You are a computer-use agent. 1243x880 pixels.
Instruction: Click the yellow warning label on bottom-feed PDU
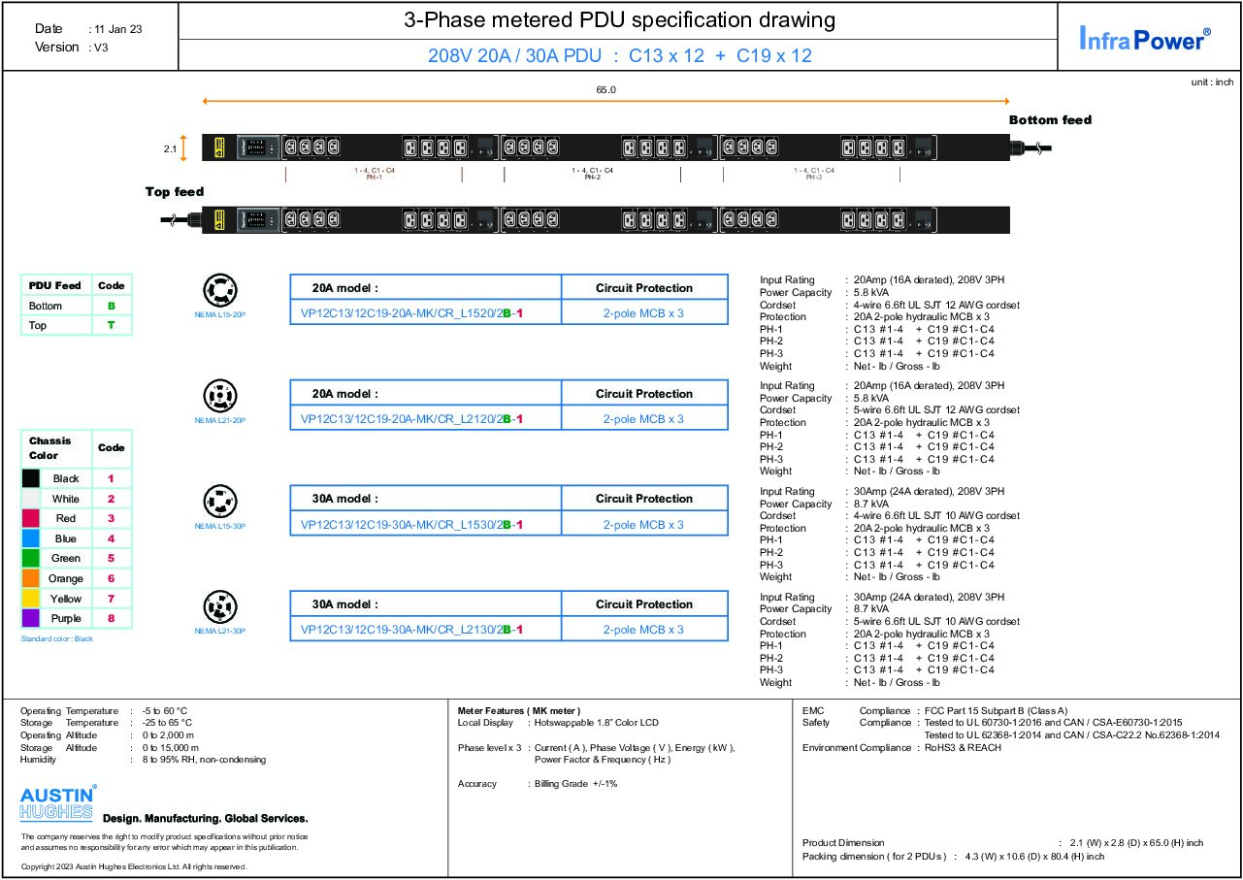click(x=219, y=147)
